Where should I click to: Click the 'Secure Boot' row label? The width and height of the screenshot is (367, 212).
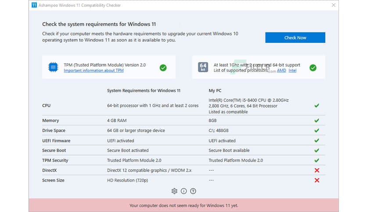tap(54, 150)
